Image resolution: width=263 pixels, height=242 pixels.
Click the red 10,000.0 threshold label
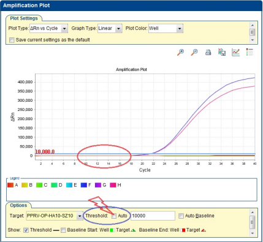click(45, 152)
